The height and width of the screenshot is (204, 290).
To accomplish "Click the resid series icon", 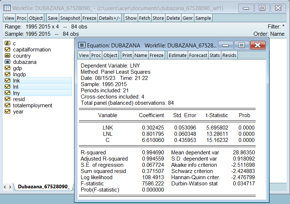I will click(7, 99).
